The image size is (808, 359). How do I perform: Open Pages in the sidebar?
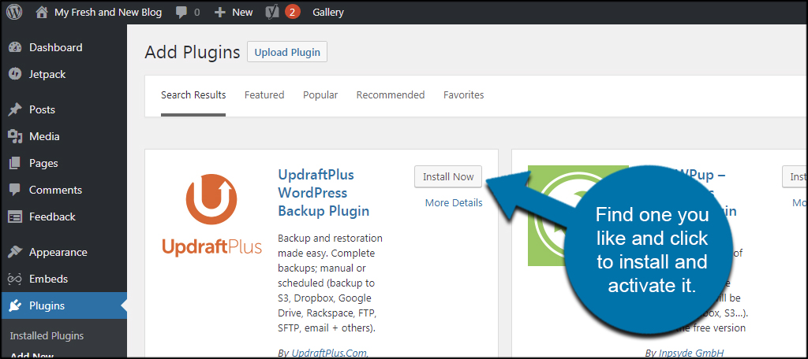tap(43, 163)
